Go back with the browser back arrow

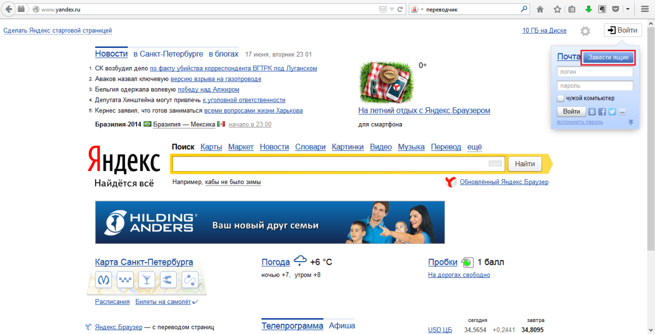[x=9, y=9]
